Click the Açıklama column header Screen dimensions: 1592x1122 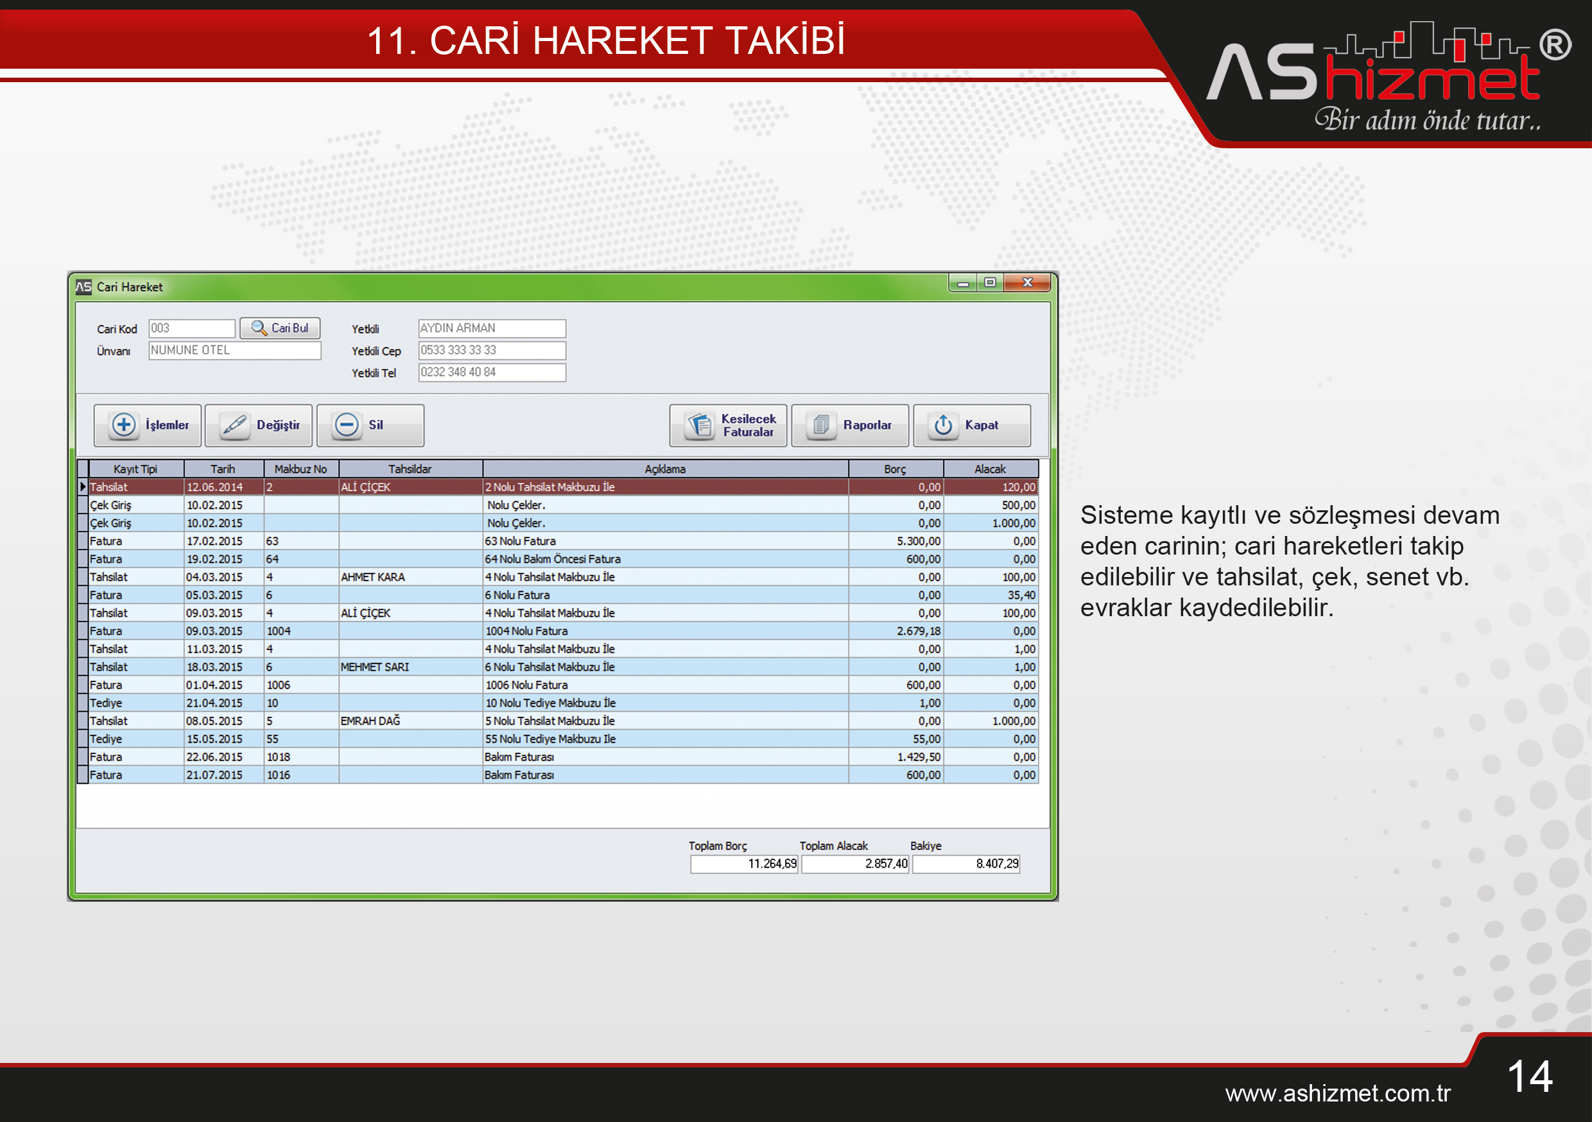pos(666,469)
